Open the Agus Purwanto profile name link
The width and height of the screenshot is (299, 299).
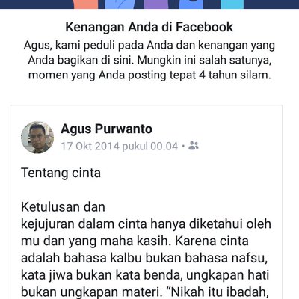click(x=106, y=129)
